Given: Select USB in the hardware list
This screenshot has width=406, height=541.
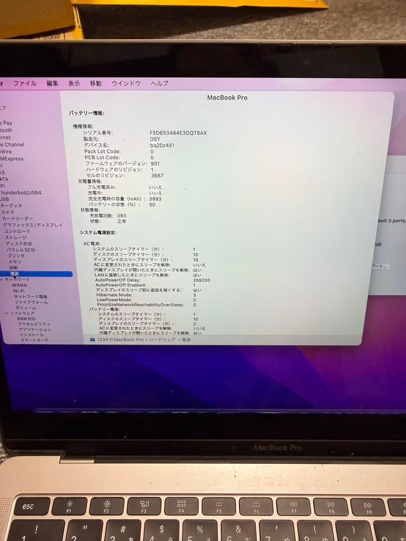Looking at the screenshot, I should 5,199.
